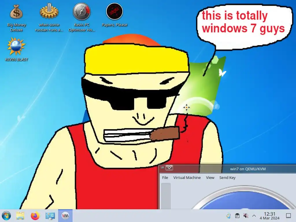
Task: Open the system settings icon in taskbar
Action: [x=50, y=216]
